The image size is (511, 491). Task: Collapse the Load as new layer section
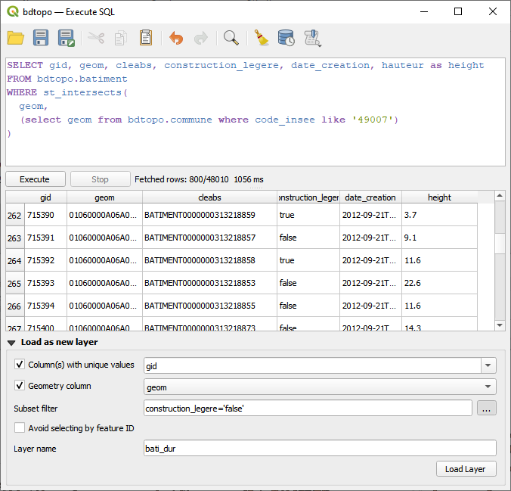coord(11,343)
